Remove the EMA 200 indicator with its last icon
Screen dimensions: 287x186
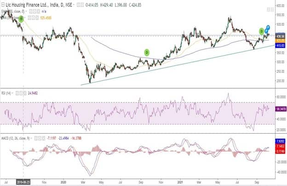[38, 11]
